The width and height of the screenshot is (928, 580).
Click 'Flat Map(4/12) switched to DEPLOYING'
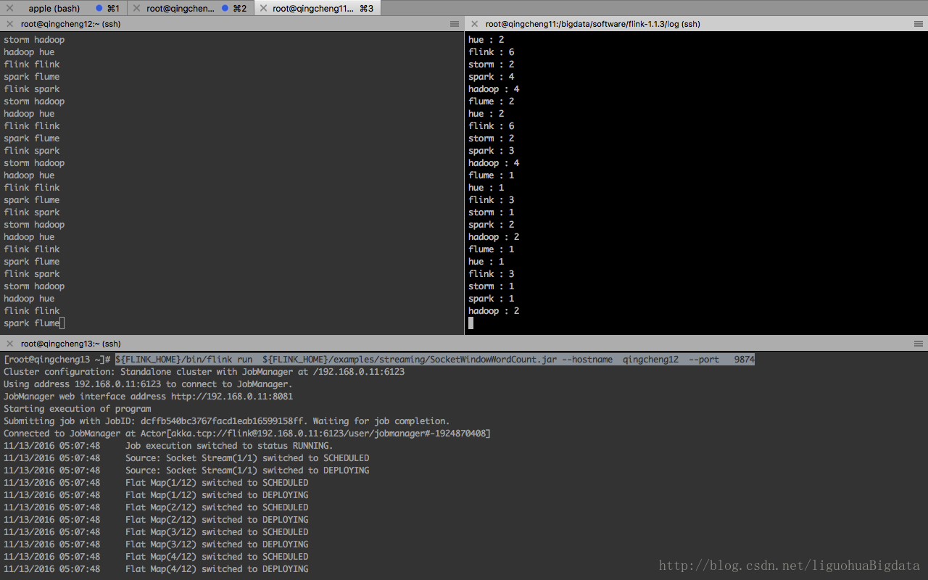(217, 569)
